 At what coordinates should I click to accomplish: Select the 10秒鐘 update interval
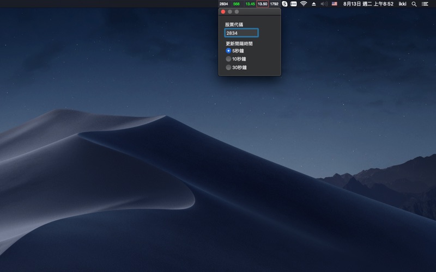pyautogui.click(x=228, y=59)
